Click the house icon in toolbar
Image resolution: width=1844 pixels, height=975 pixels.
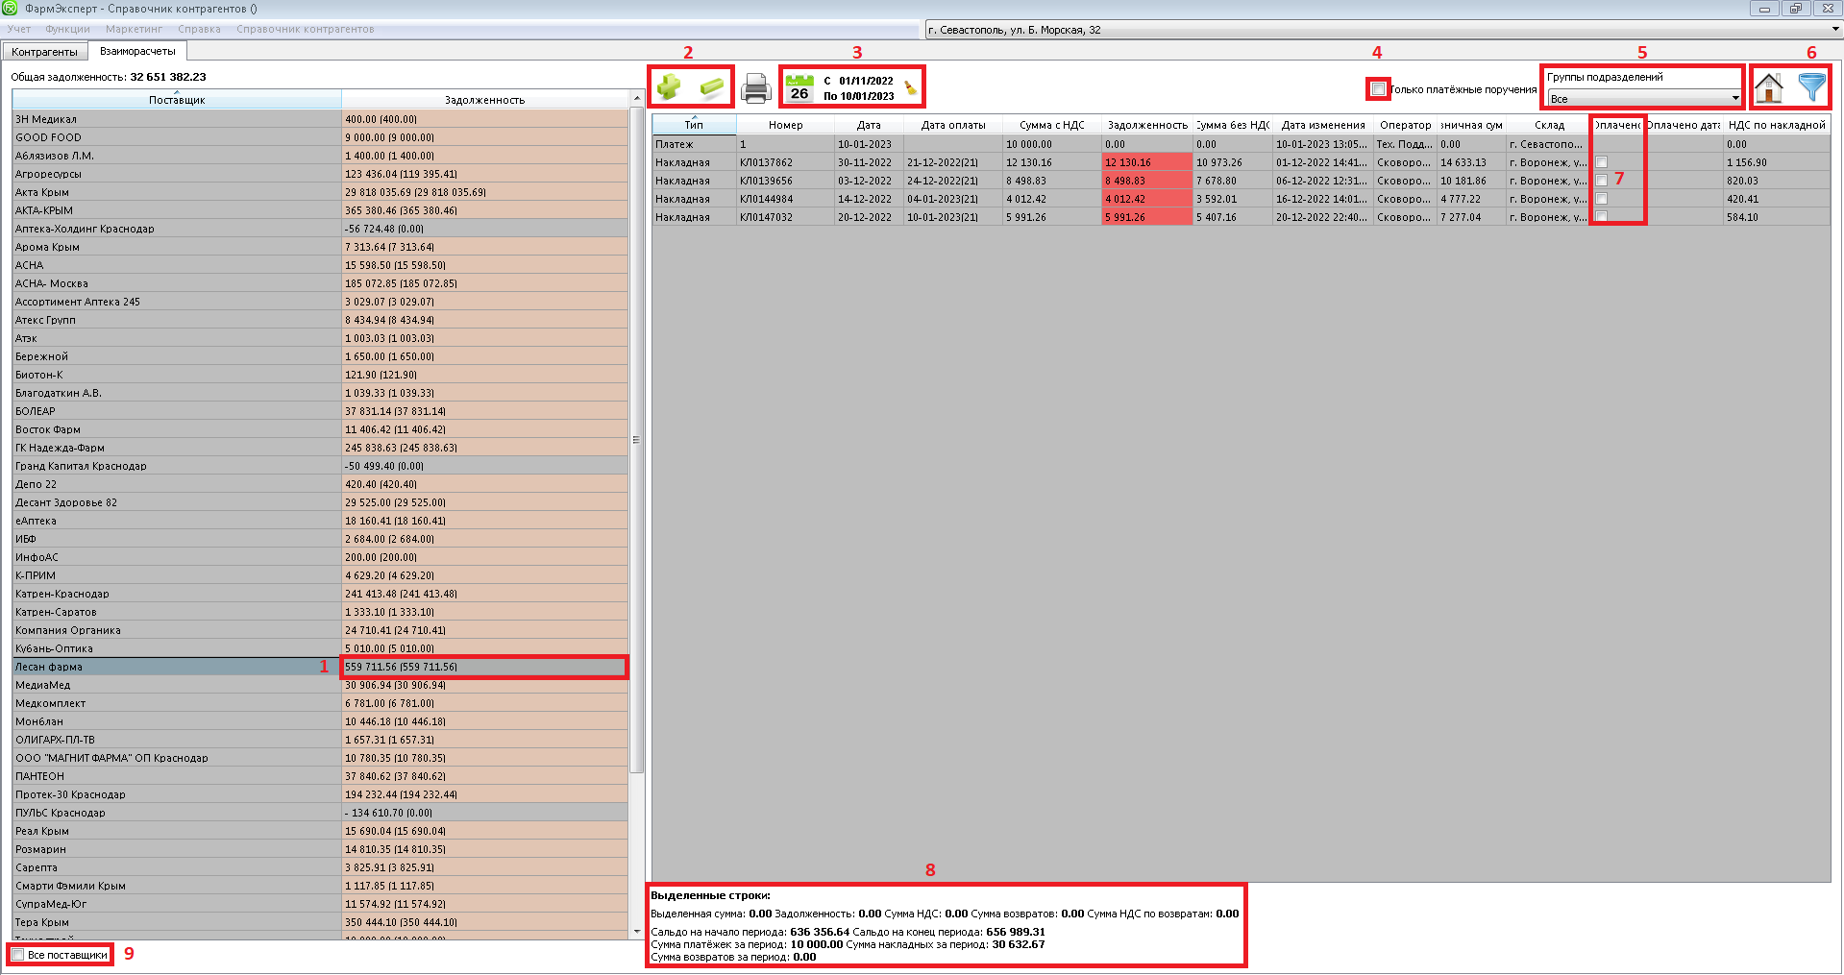(x=1768, y=88)
